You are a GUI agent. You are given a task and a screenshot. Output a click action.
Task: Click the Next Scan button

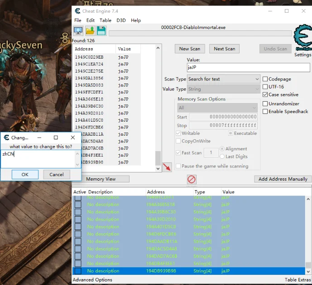tap(224, 49)
